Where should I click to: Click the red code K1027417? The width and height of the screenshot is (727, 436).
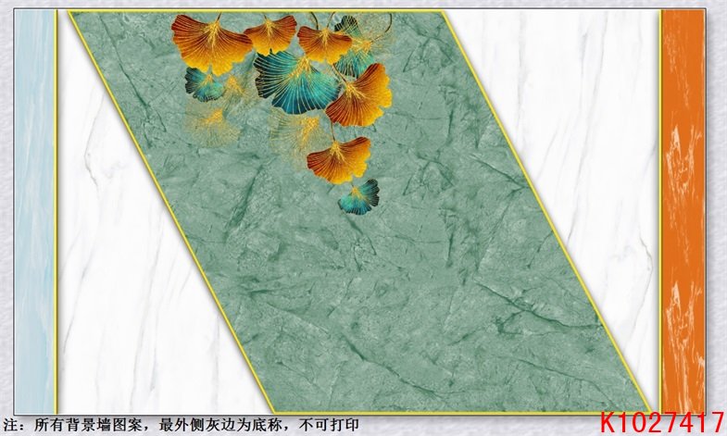click(662, 423)
